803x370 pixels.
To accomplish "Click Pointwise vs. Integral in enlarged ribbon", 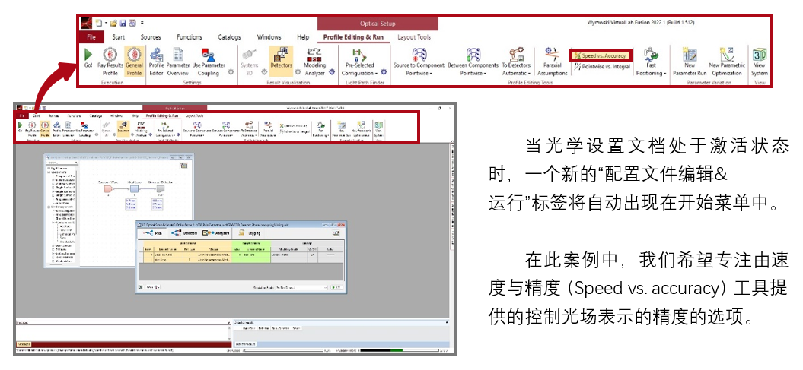I will [x=601, y=66].
